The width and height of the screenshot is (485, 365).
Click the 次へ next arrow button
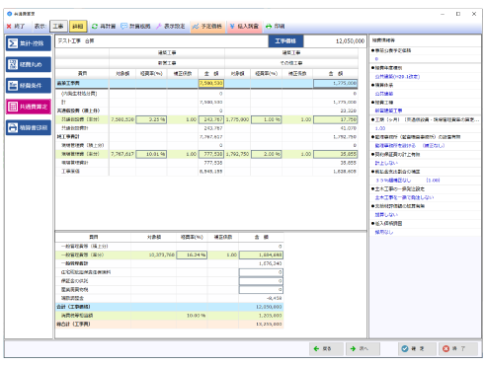point(363,349)
